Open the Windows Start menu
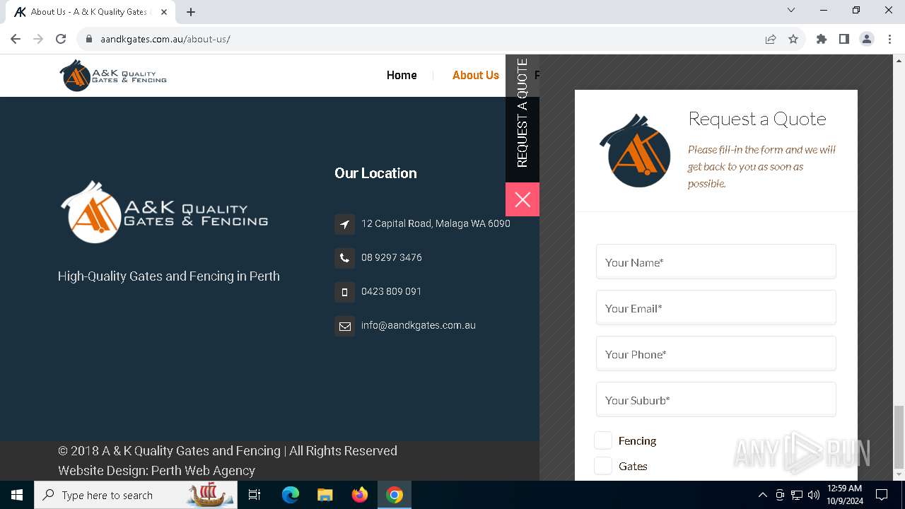Image resolution: width=905 pixels, height=509 pixels. 17,495
